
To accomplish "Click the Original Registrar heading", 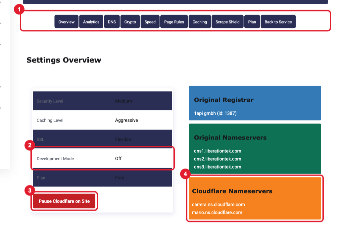I will [223, 100].
